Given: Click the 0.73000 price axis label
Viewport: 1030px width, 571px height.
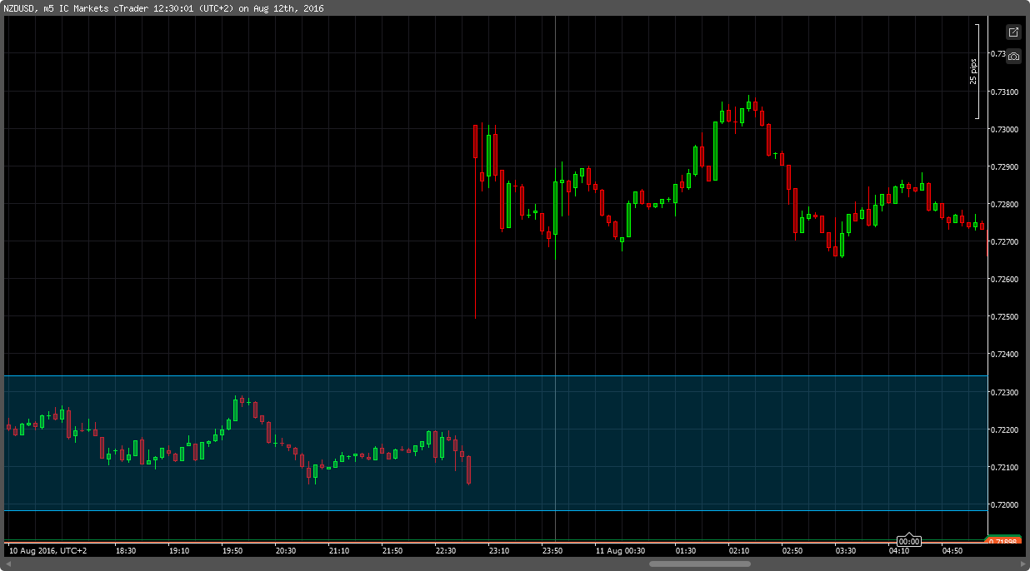Looking at the screenshot, I should pos(1004,129).
